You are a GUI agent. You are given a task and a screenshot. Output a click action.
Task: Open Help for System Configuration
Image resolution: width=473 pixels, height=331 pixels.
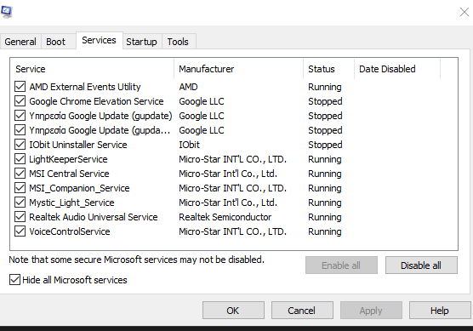tap(440, 311)
